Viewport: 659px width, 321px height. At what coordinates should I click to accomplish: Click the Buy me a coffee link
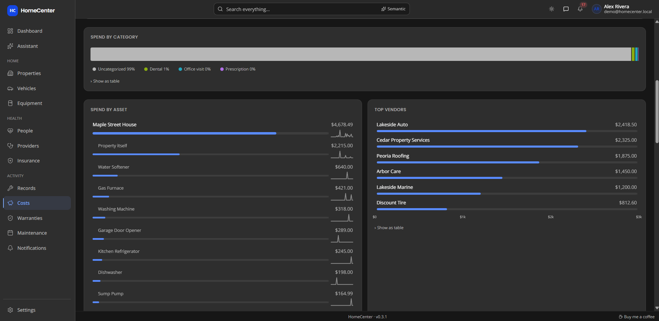coord(637,317)
